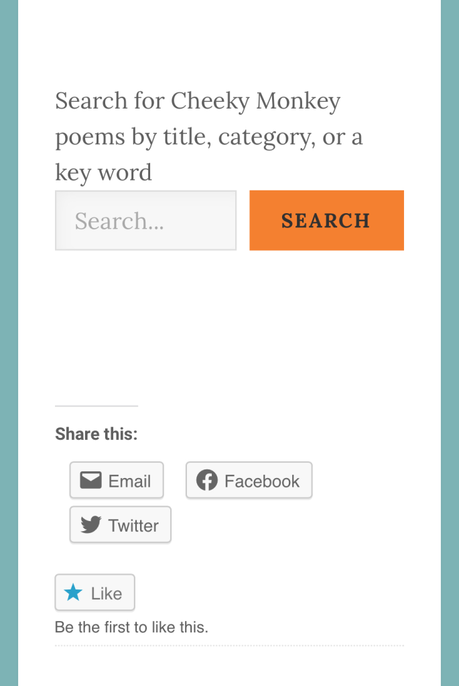Click the Twitter bird icon
This screenshot has width=459, height=686.
point(90,525)
